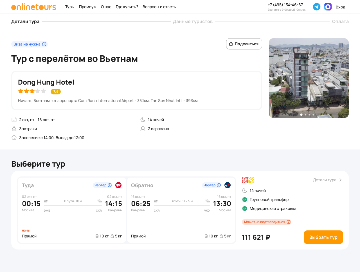Image resolution: width=360 pixels, height=272 pixels.
Task: Click moon icon beside 14 ночей in hotel details
Action: coord(143,120)
